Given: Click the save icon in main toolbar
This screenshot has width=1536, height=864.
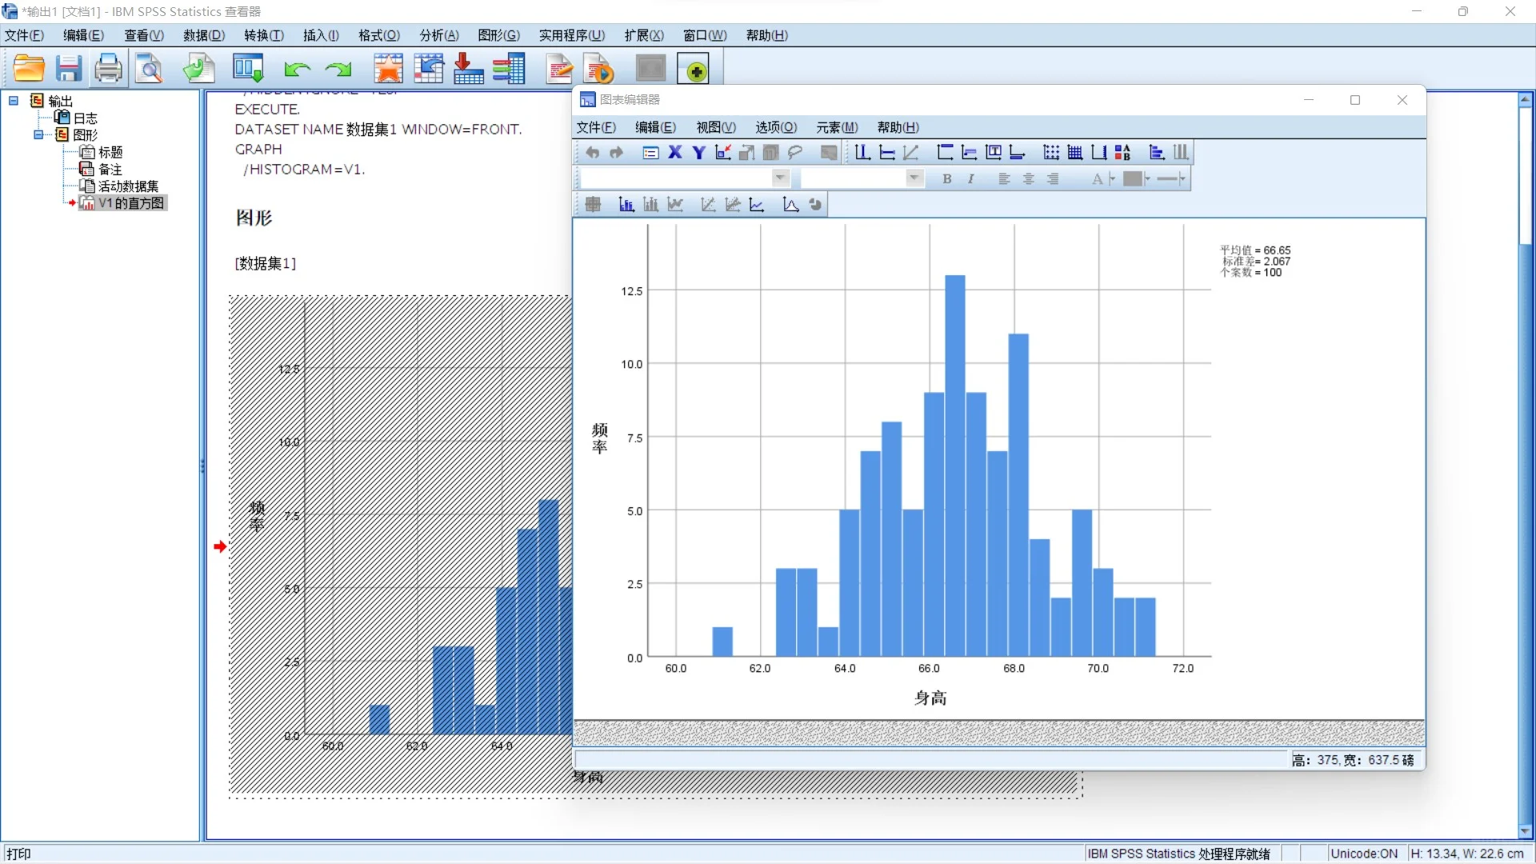Looking at the screenshot, I should (x=69, y=69).
